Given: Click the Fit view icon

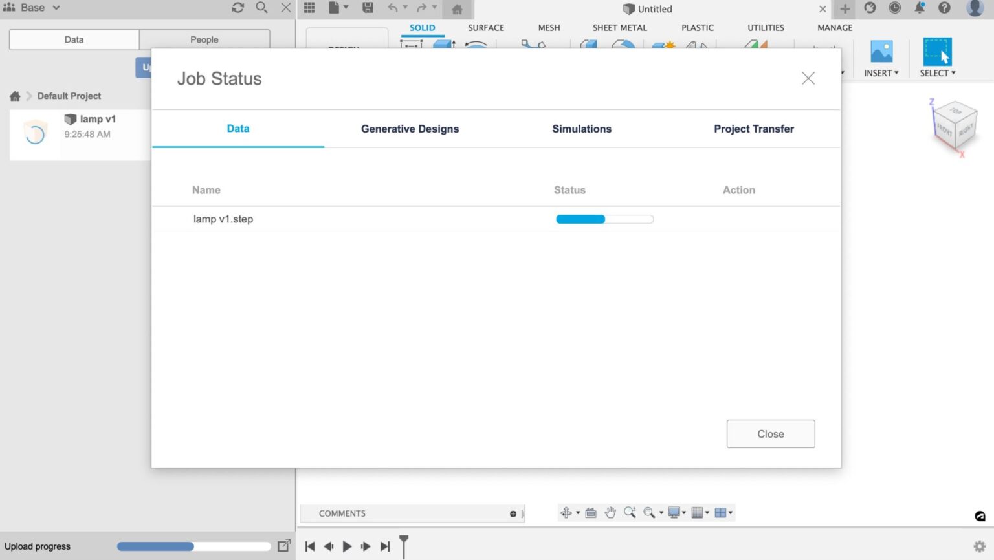Looking at the screenshot, I should point(648,512).
